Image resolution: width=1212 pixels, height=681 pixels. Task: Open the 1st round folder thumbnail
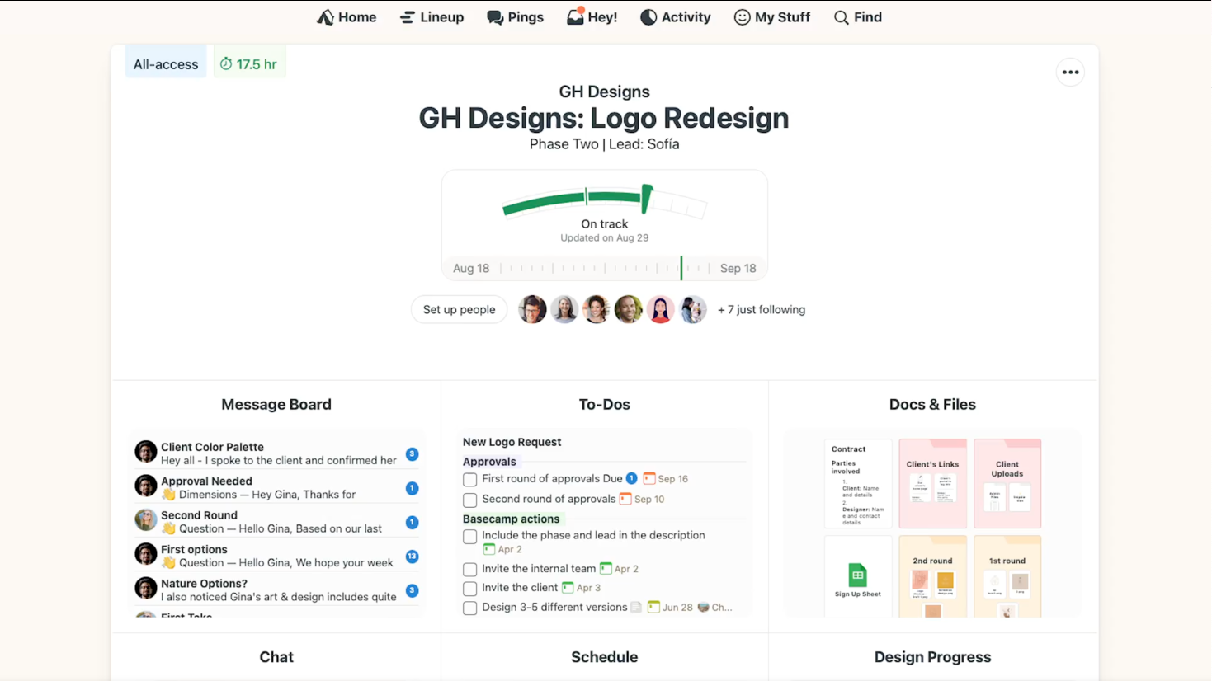click(1007, 576)
